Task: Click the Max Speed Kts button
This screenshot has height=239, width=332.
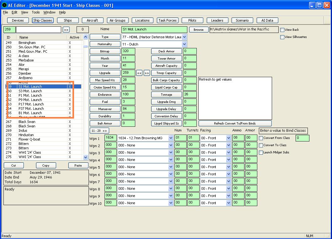Action: pyautogui.click(x=105, y=80)
